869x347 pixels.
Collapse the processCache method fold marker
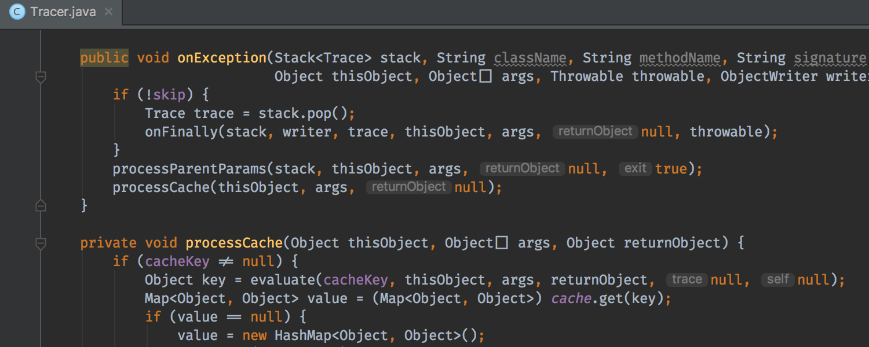[x=41, y=243]
